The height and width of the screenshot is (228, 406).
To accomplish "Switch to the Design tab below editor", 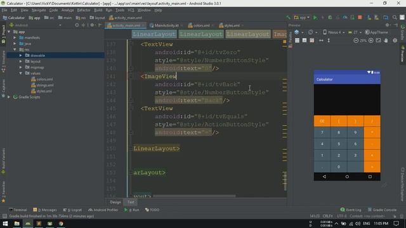I will pyautogui.click(x=115, y=202).
